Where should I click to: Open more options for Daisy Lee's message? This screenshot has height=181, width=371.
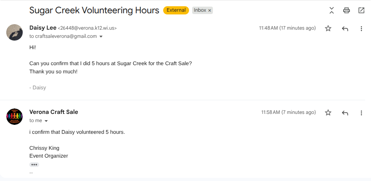pyautogui.click(x=361, y=28)
